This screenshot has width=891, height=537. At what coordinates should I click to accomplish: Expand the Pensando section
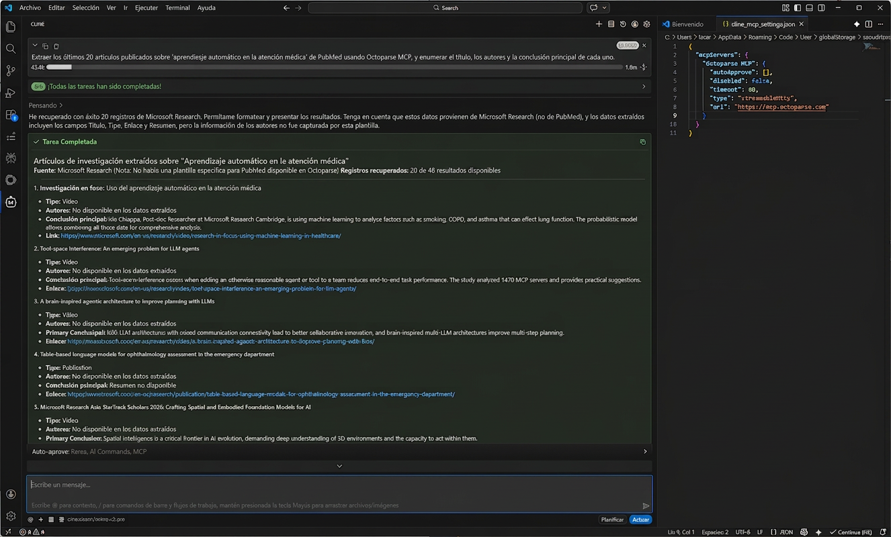[x=46, y=105]
